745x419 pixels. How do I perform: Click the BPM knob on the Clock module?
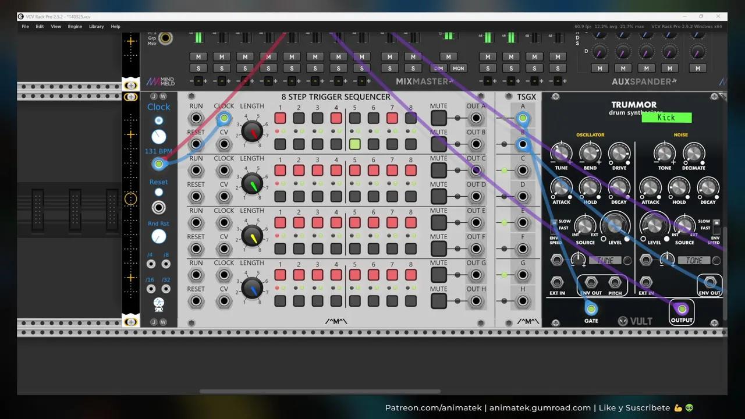click(158, 137)
